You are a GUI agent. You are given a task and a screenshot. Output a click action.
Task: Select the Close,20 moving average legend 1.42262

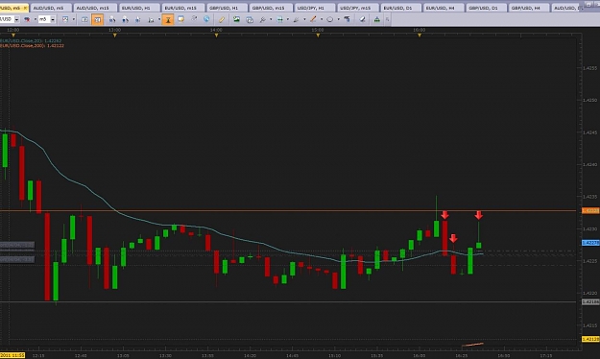[31, 40]
